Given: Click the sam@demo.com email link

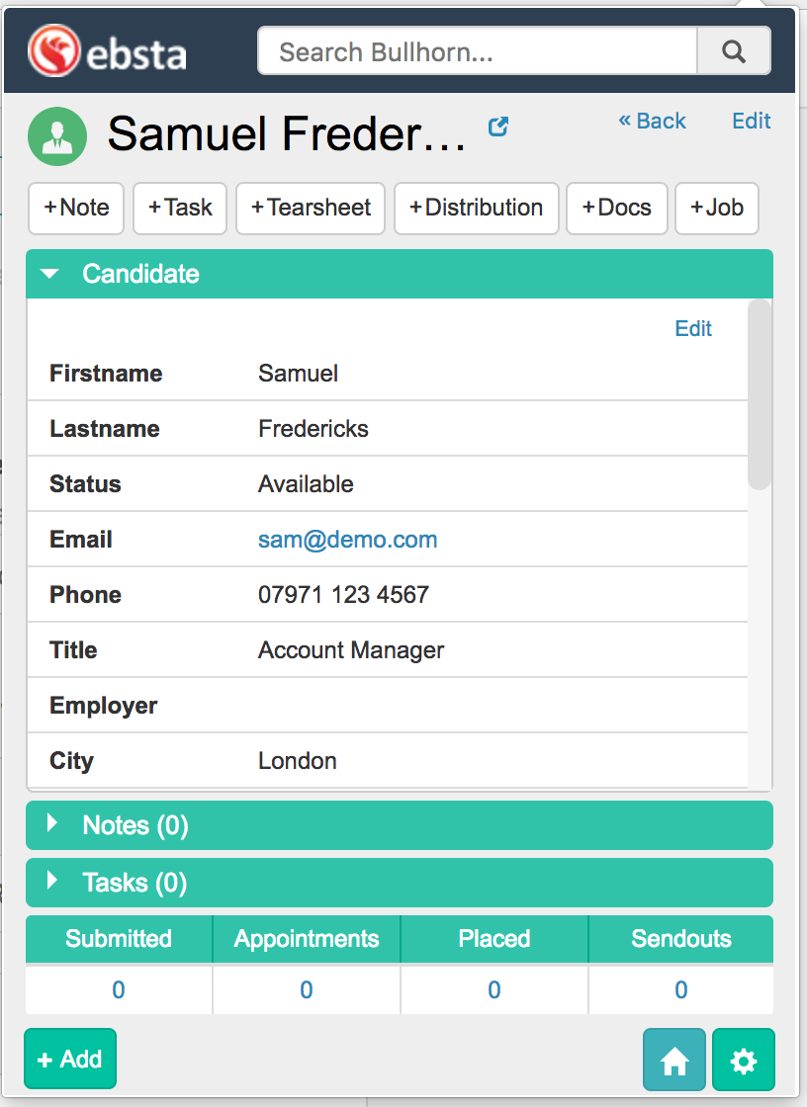Looking at the screenshot, I should click(x=347, y=540).
